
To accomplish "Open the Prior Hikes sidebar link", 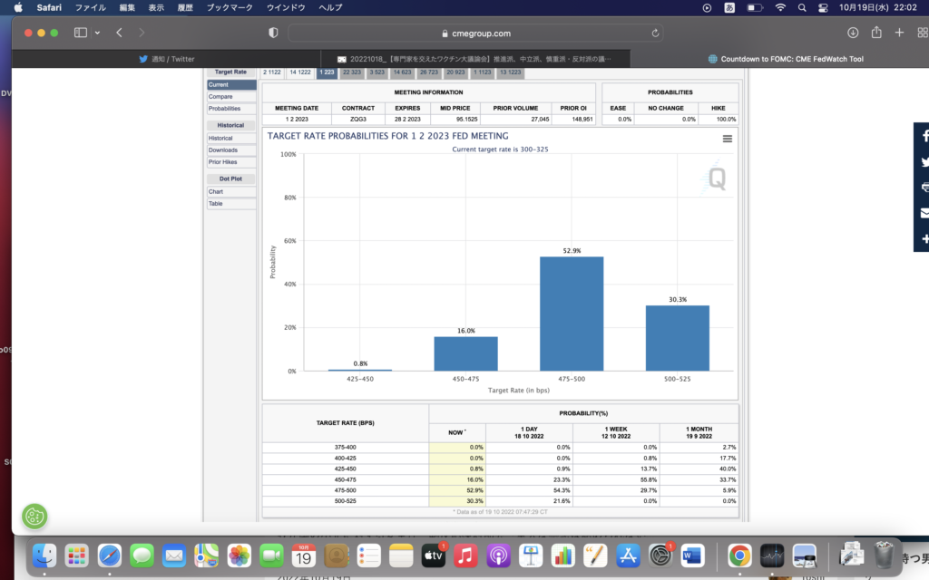I will (x=223, y=162).
